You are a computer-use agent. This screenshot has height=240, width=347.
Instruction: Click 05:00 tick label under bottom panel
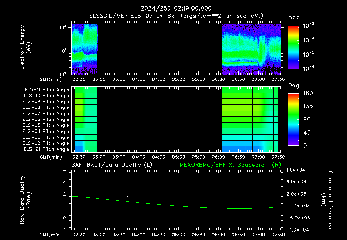(x=178, y=235)
